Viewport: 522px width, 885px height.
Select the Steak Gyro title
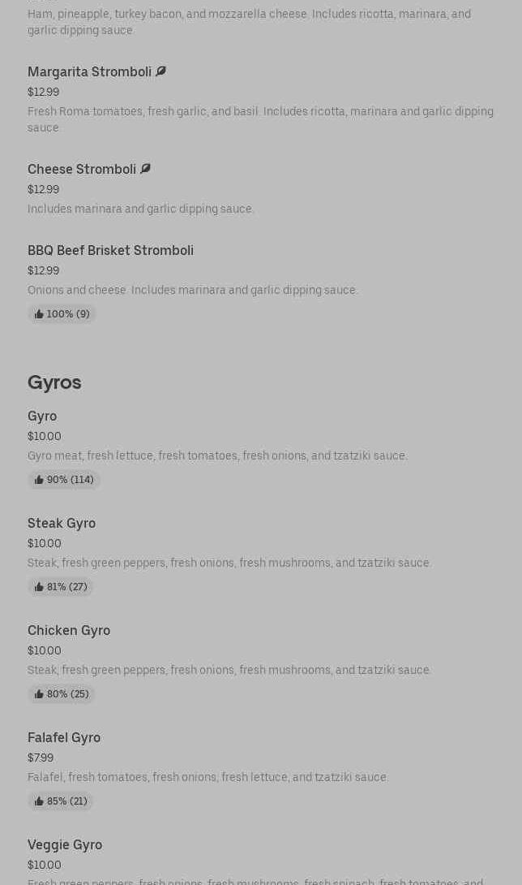point(62,523)
